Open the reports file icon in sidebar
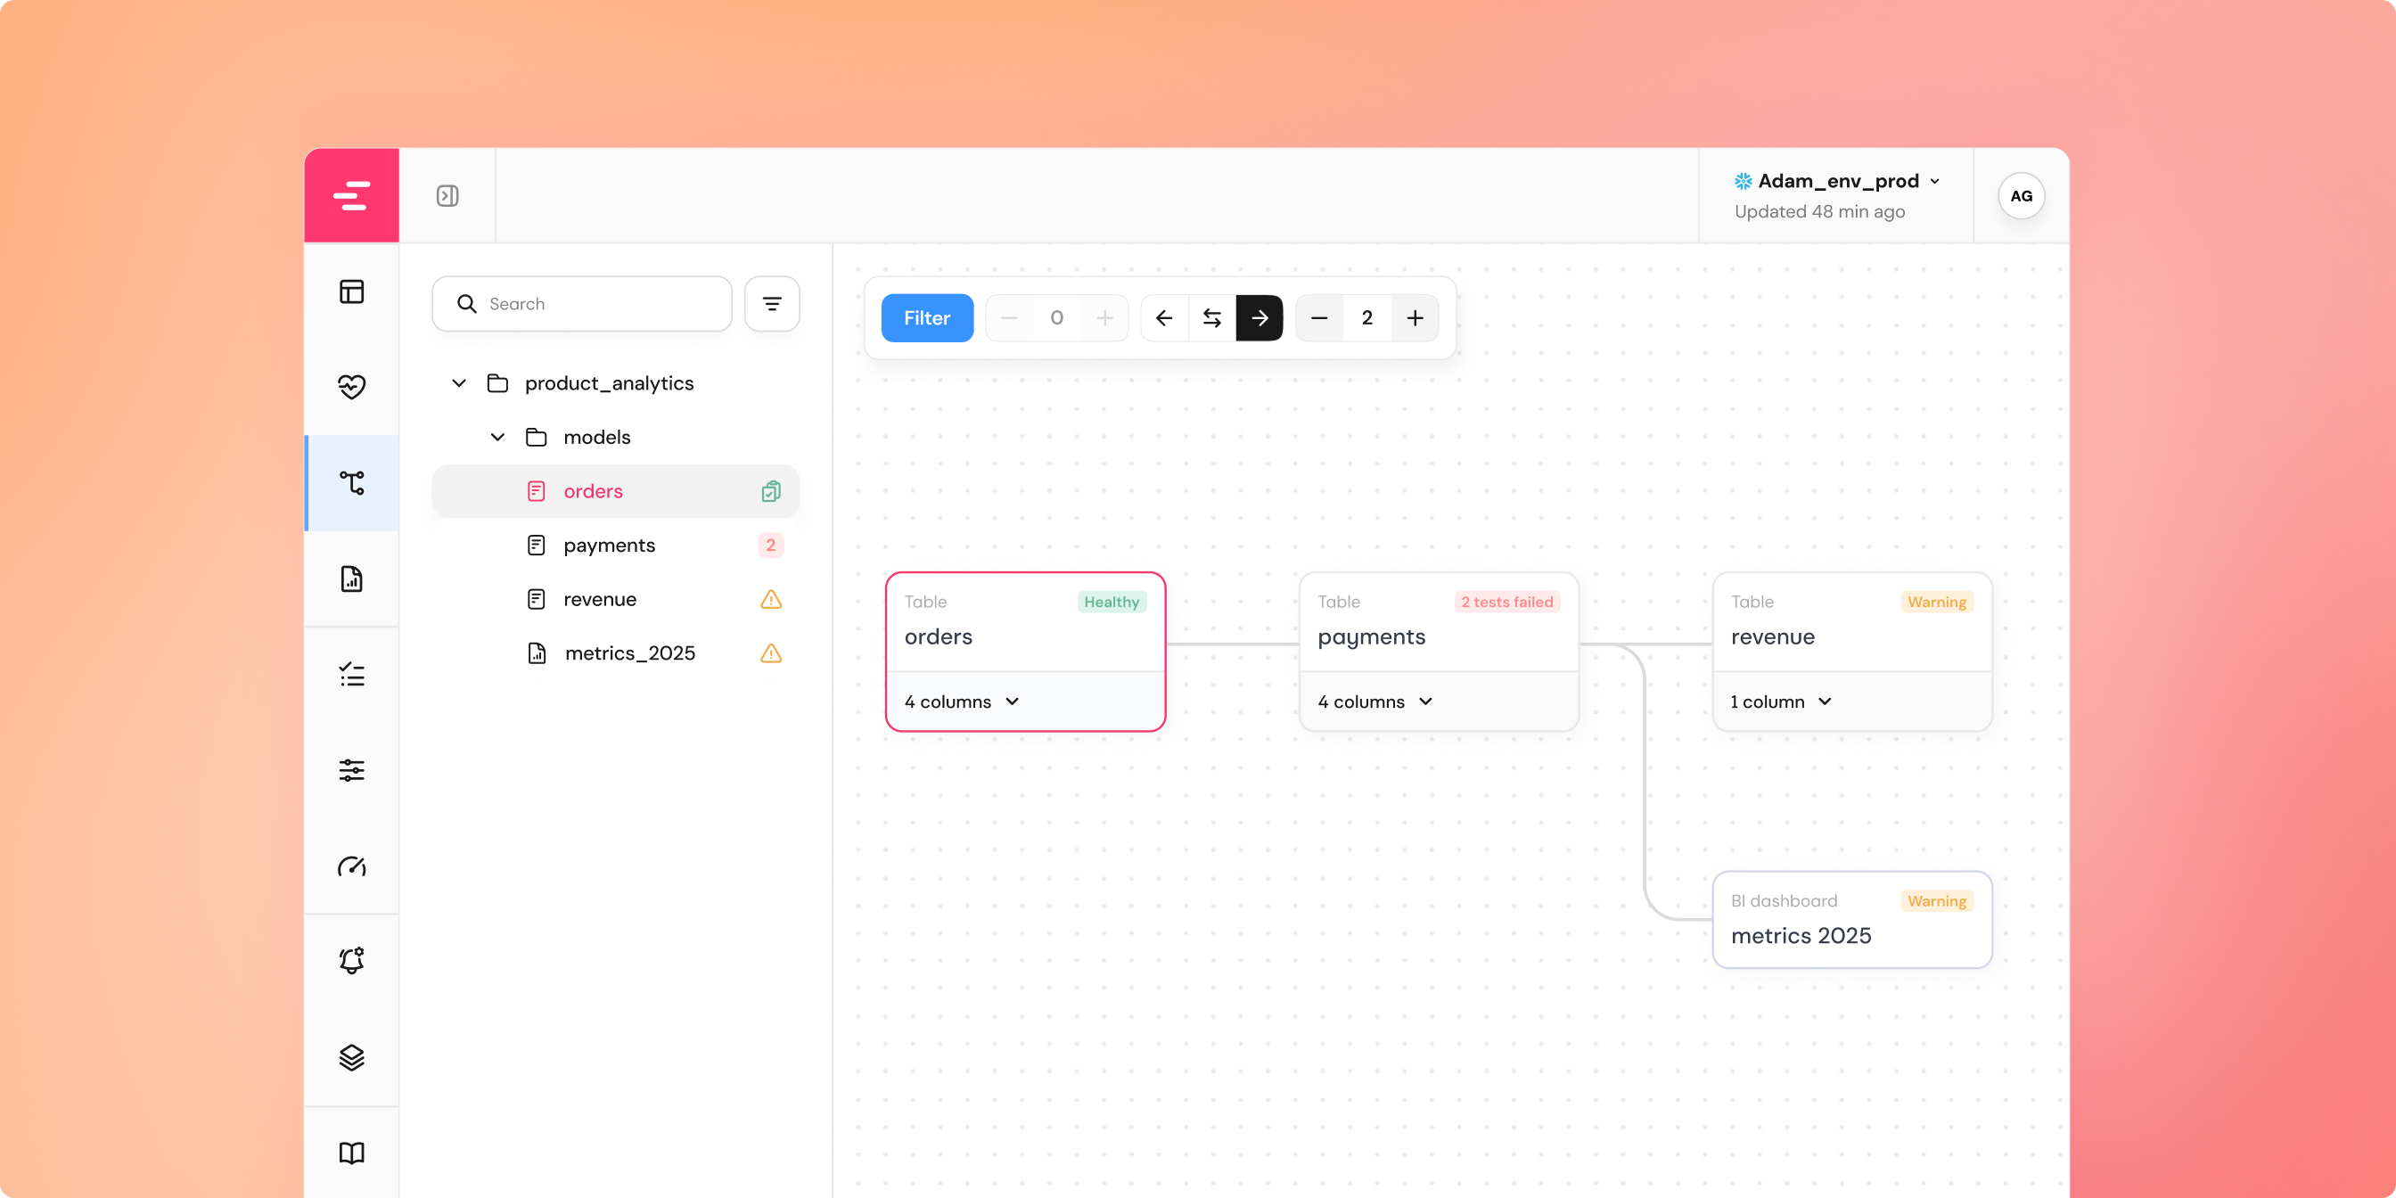Screen dimensions: 2396x1198 [350, 578]
